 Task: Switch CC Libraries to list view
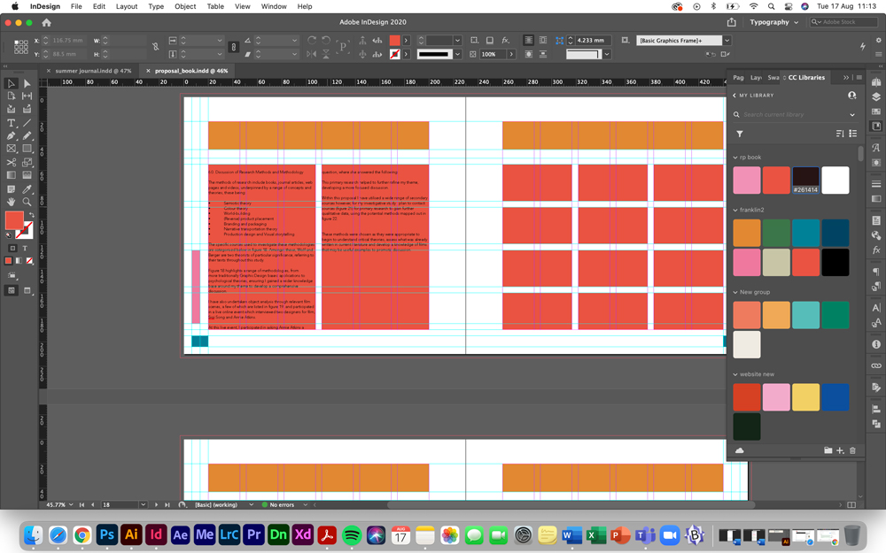pyautogui.click(x=853, y=134)
